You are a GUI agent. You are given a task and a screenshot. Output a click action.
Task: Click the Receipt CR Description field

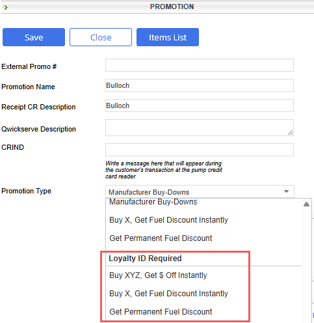tap(200, 105)
